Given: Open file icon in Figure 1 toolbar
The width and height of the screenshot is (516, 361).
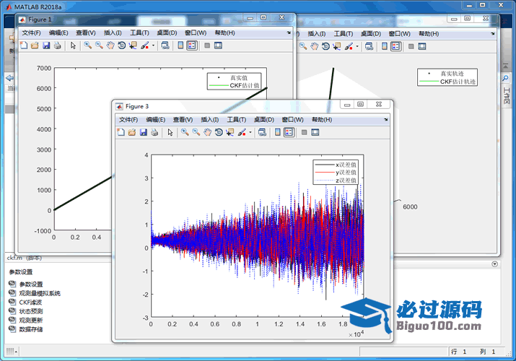Looking at the screenshot, I should click(x=35, y=45).
